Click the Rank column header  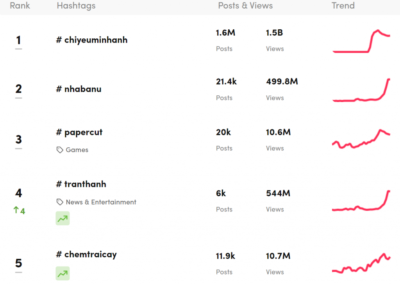(20, 5)
